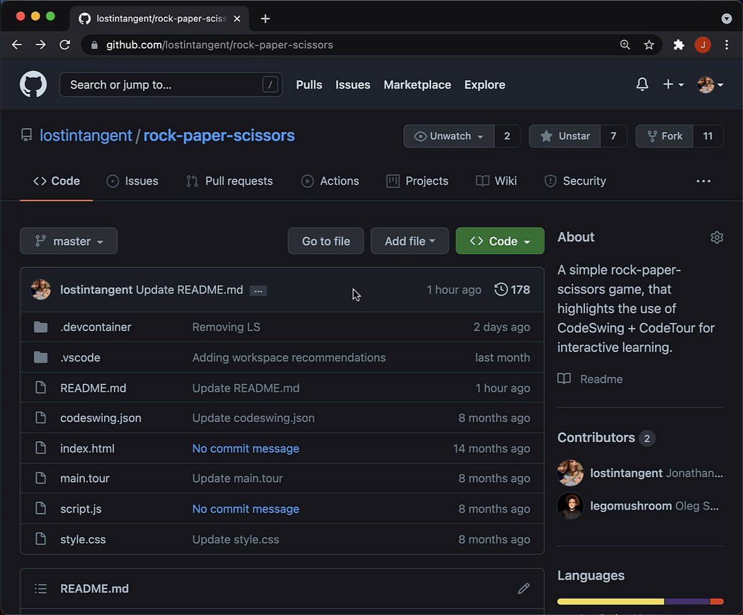Switch to the Code tab
The image size is (743, 615).
pyautogui.click(x=56, y=181)
